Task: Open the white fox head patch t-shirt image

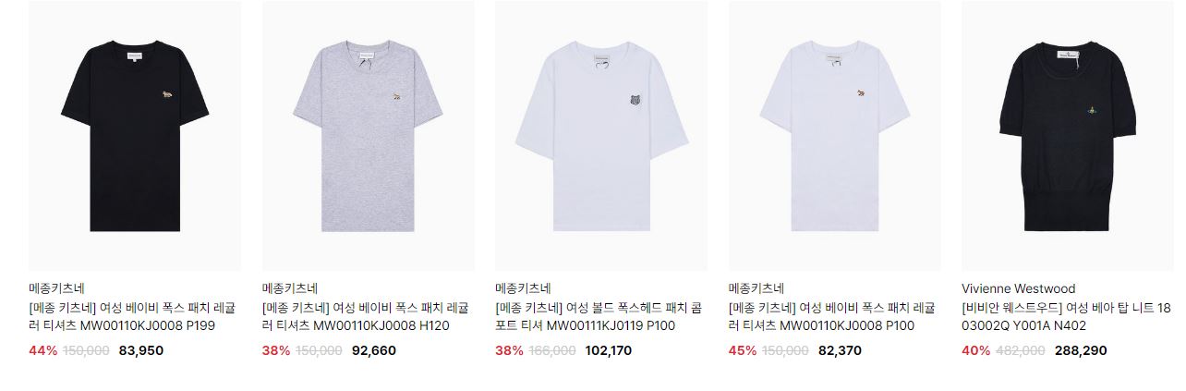Action: 601,135
